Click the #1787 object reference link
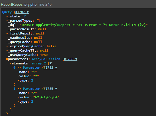This screenshot has height=116, width=156. [20, 12]
